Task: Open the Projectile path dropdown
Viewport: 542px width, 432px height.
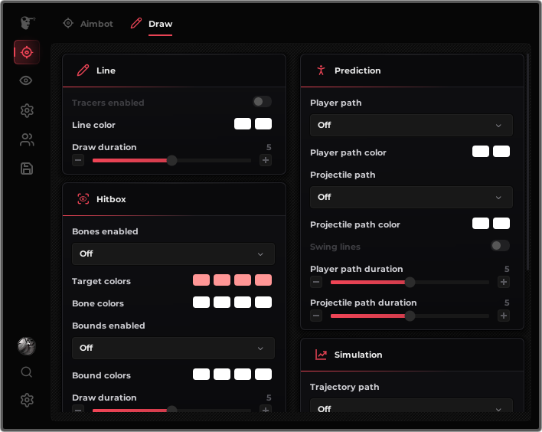Action: pos(411,197)
